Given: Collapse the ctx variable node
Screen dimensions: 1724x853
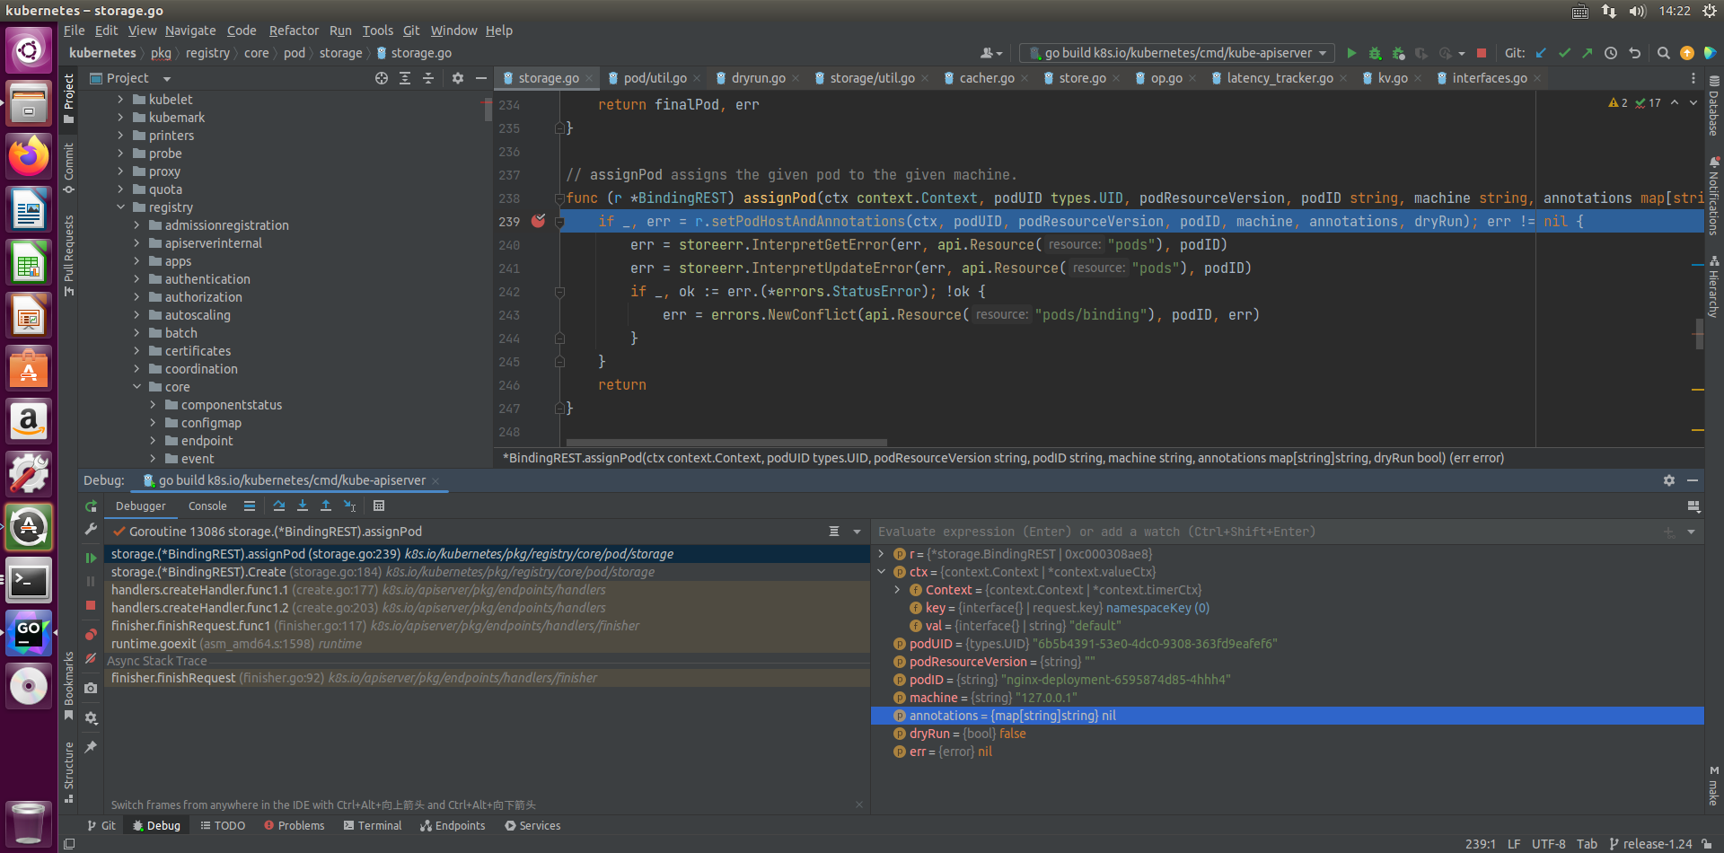Looking at the screenshot, I should click(x=882, y=572).
